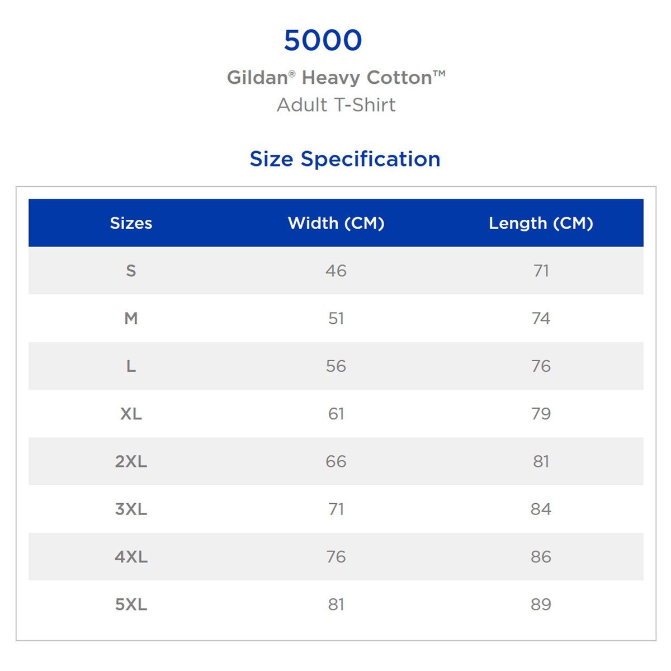Click length value 89 for size 5XL
The width and height of the screenshot is (671, 671).
pos(541,604)
